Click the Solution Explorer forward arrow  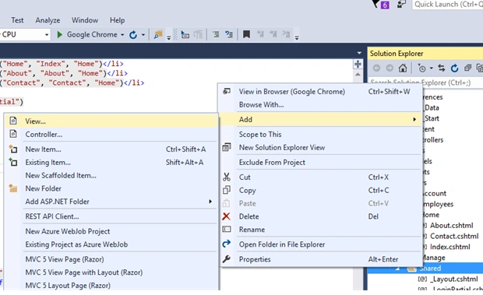coord(390,68)
